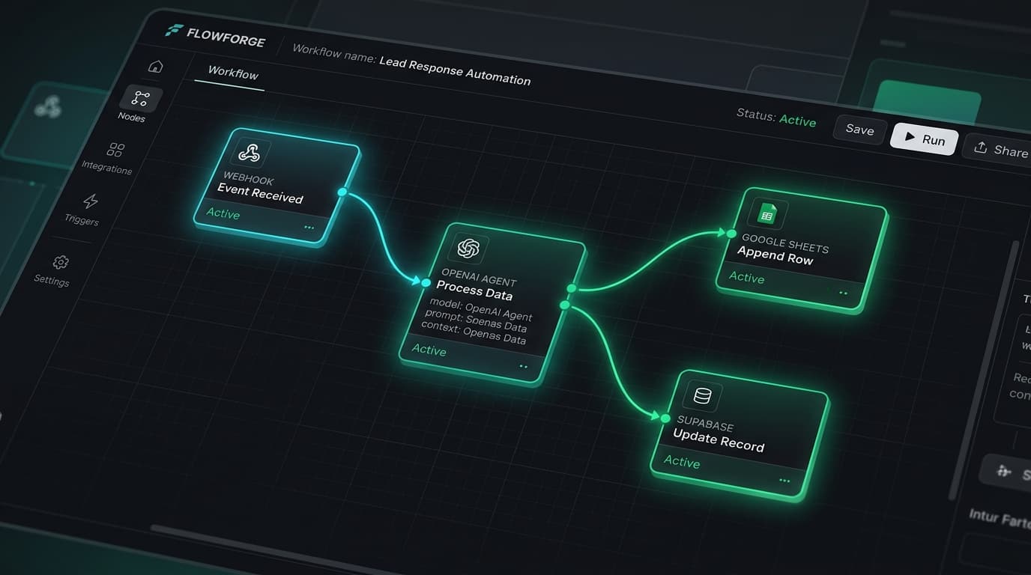Click the lower output port of the Process Data node
1031x575 pixels.
[565, 305]
